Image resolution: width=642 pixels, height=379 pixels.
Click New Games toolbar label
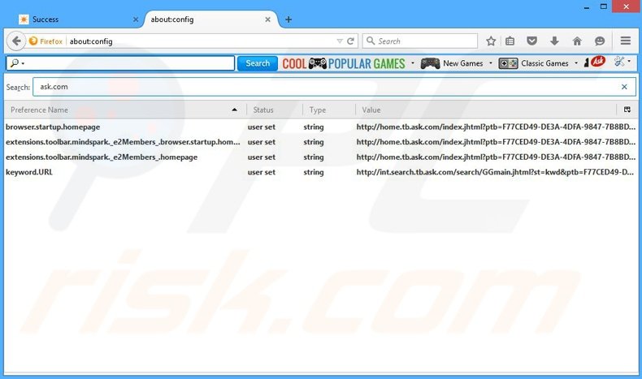click(462, 63)
